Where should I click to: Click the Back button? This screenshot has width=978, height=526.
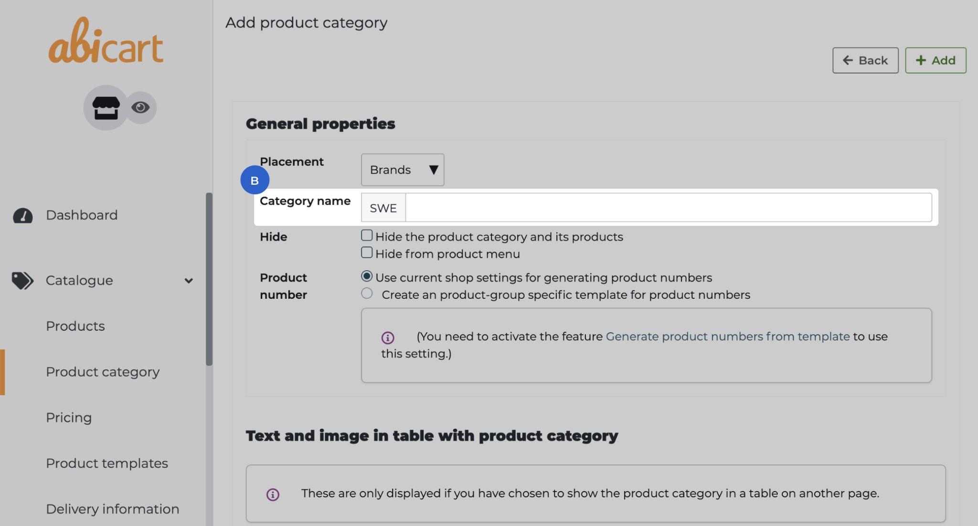pyautogui.click(x=865, y=61)
